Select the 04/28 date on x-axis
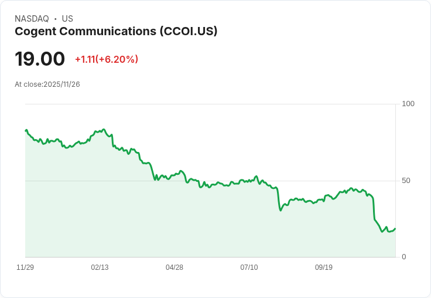This screenshot has width=431, height=298. click(175, 267)
